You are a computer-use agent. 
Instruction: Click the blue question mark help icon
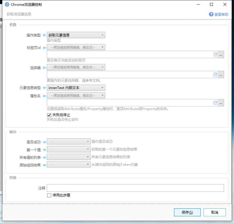tap(211, 14)
